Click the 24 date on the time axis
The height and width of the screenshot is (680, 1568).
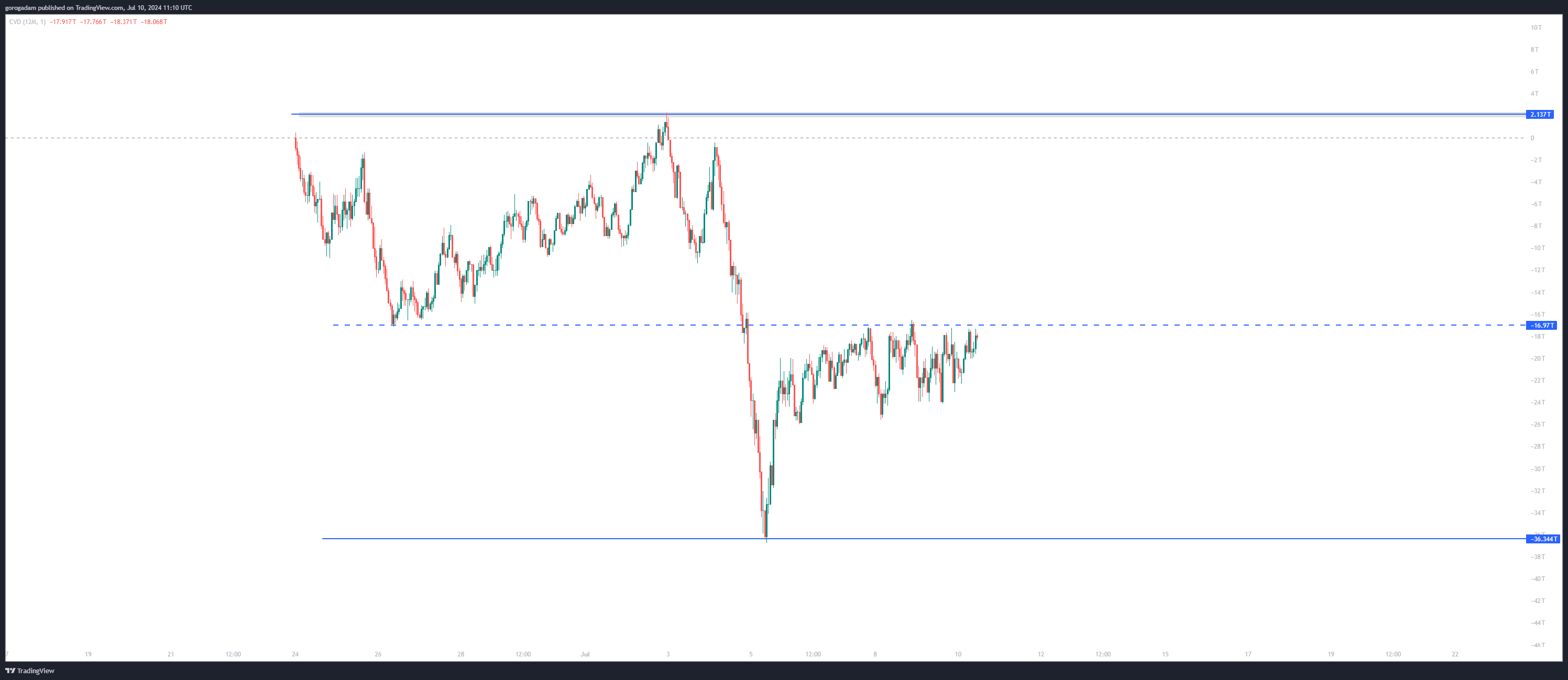pos(295,654)
